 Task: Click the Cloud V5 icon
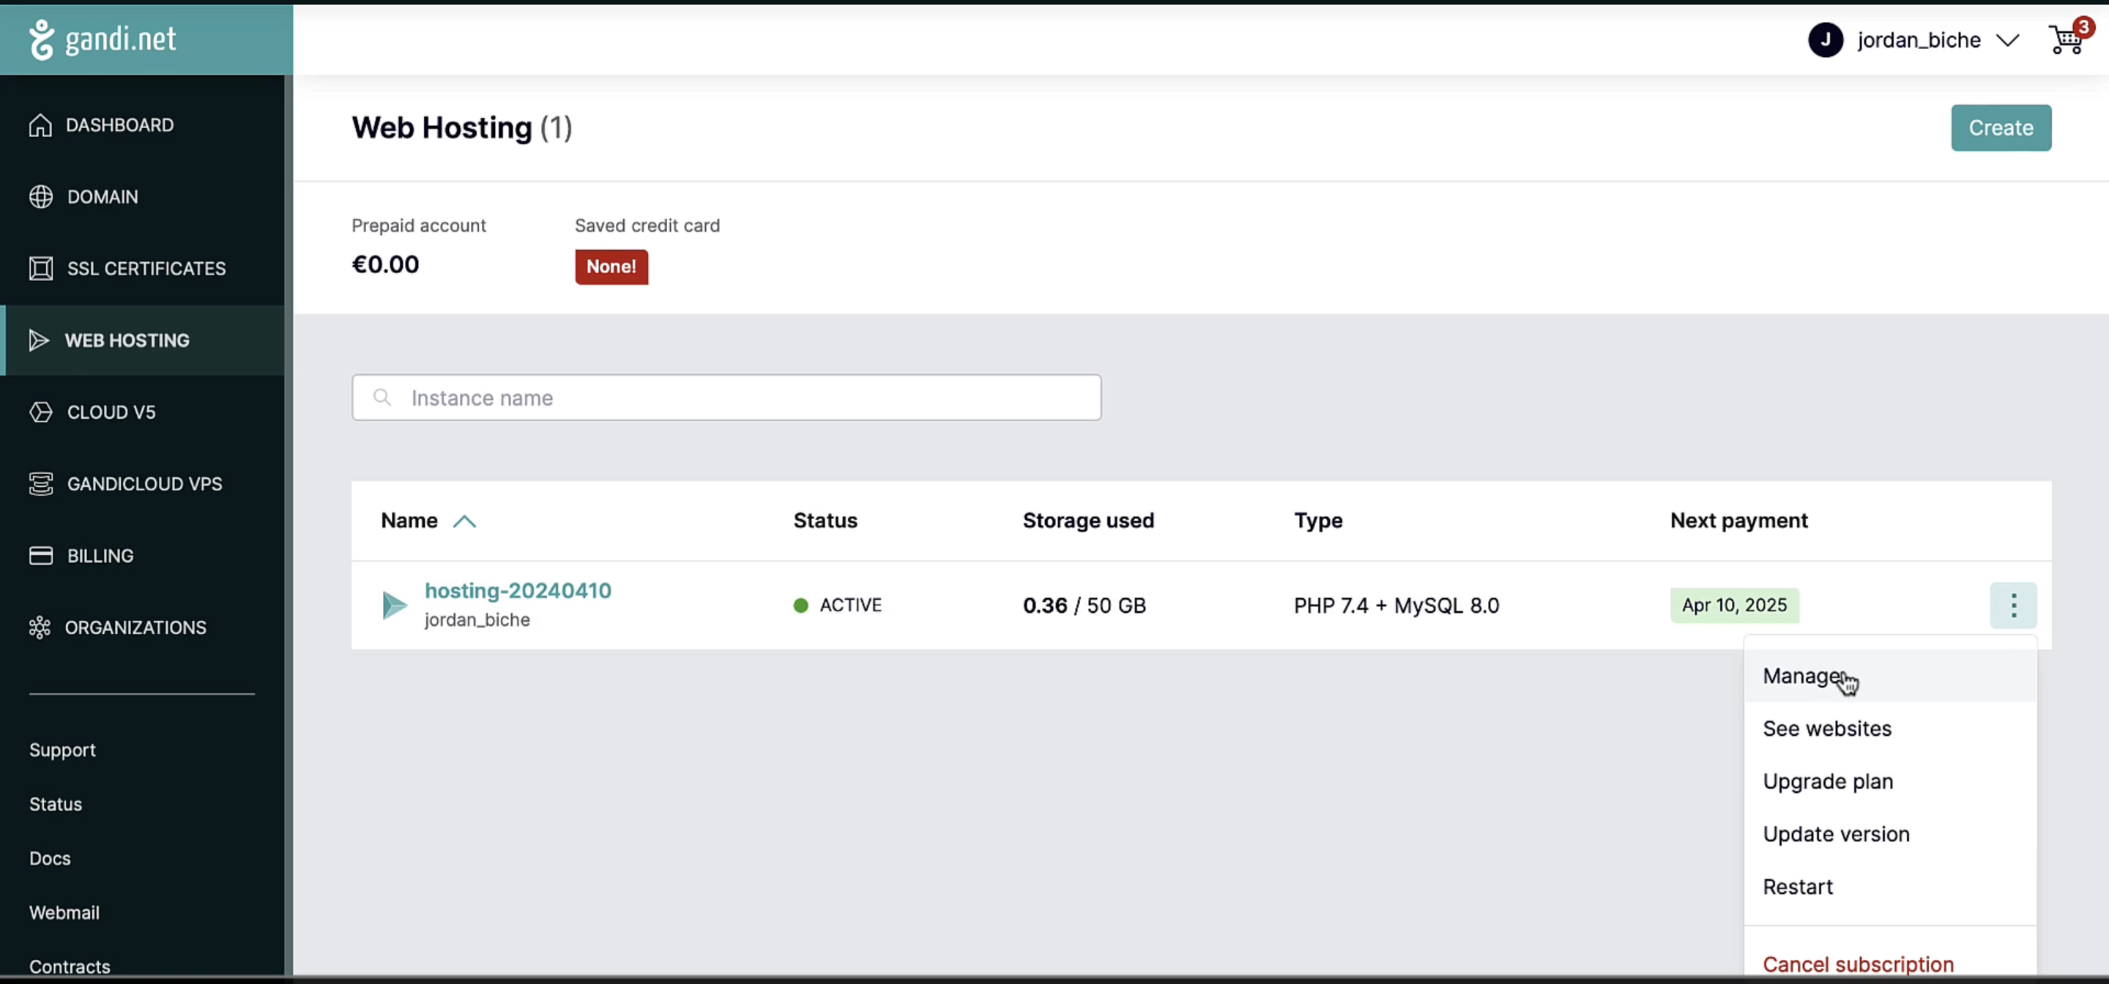click(x=41, y=413)
